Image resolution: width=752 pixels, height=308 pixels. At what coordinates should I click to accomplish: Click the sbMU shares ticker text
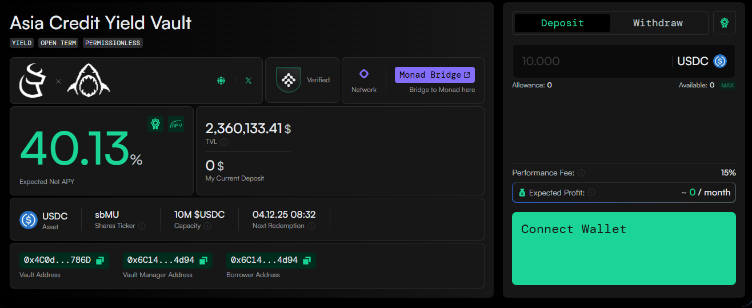(x=107, y=215)
